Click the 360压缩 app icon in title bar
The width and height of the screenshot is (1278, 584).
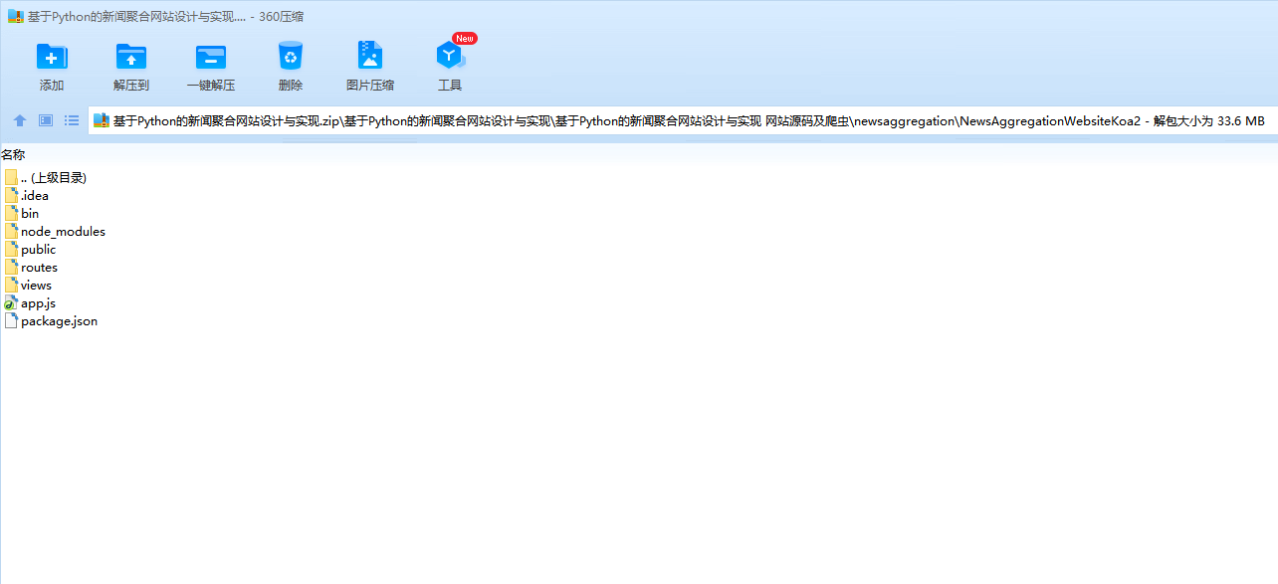(15, 17)
